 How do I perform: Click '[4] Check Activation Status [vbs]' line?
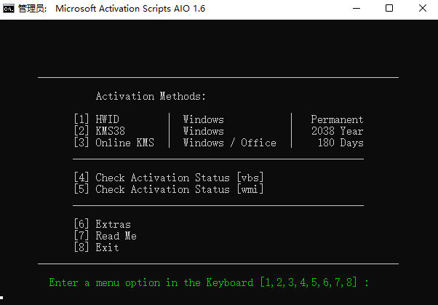click(x=169, y=178)
